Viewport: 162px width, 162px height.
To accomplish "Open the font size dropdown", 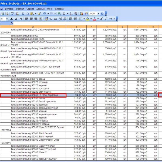I will pyautogui.click(x=7, y=19).
